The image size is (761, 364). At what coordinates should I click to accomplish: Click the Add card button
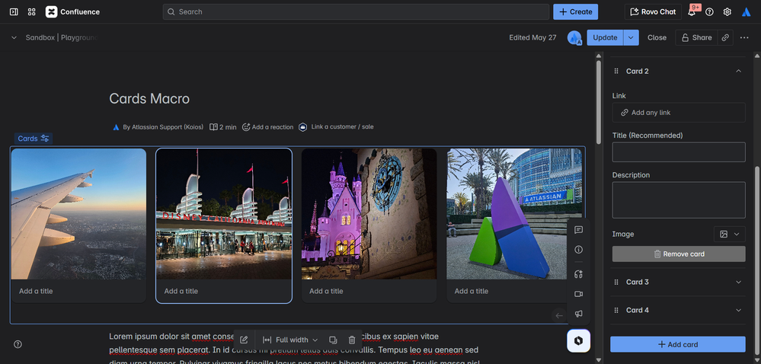(678, 345)
